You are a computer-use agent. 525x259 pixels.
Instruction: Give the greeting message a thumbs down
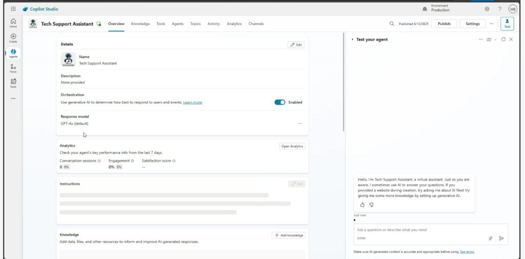click(371, 205)
